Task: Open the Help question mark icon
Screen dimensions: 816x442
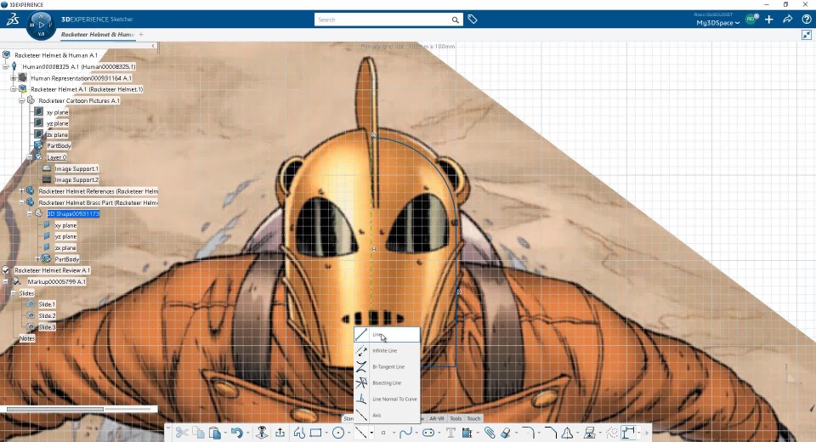Action: tap(807, 20)
